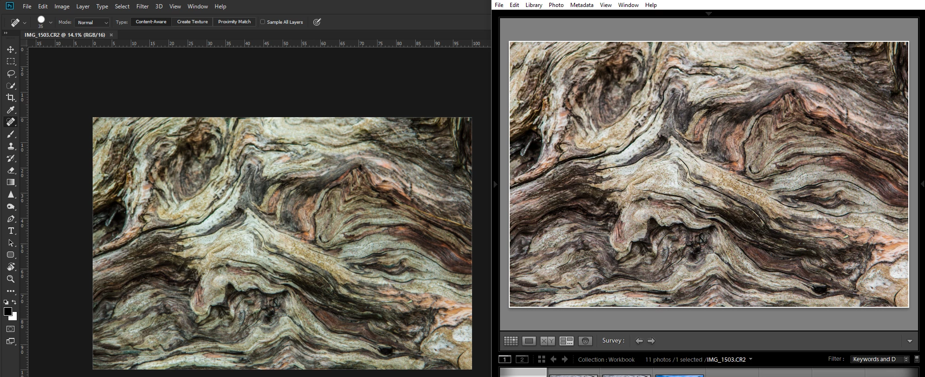Open the Lightroom toolbar options triangle

[910, 341]
